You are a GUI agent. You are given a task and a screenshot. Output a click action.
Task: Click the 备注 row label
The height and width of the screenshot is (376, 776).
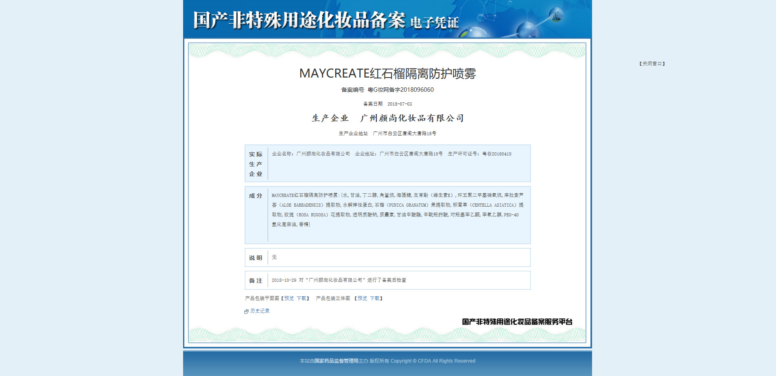pyautogui.click(x=256, y=281)
